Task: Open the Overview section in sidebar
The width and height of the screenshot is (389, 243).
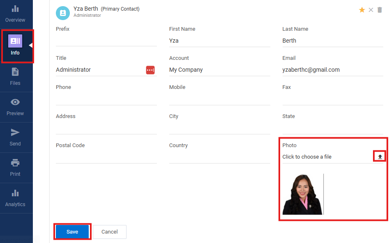Action: coord(15,14)
